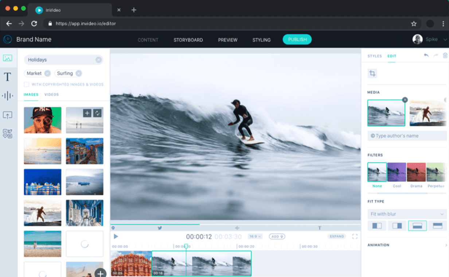The height and width of the screenshot is (277, 449).
Task: Apply the Drama filter swatch
Action: pos(416,172)
